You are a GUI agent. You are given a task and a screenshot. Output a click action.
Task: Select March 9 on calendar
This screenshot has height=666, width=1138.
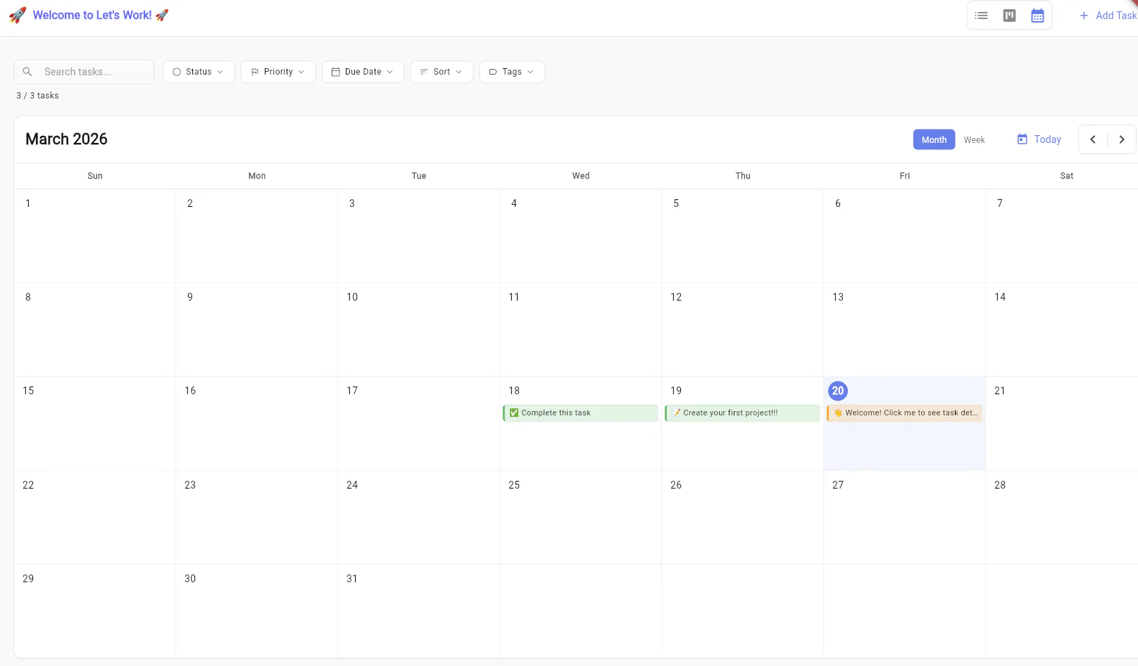click(x=190, y=297)
